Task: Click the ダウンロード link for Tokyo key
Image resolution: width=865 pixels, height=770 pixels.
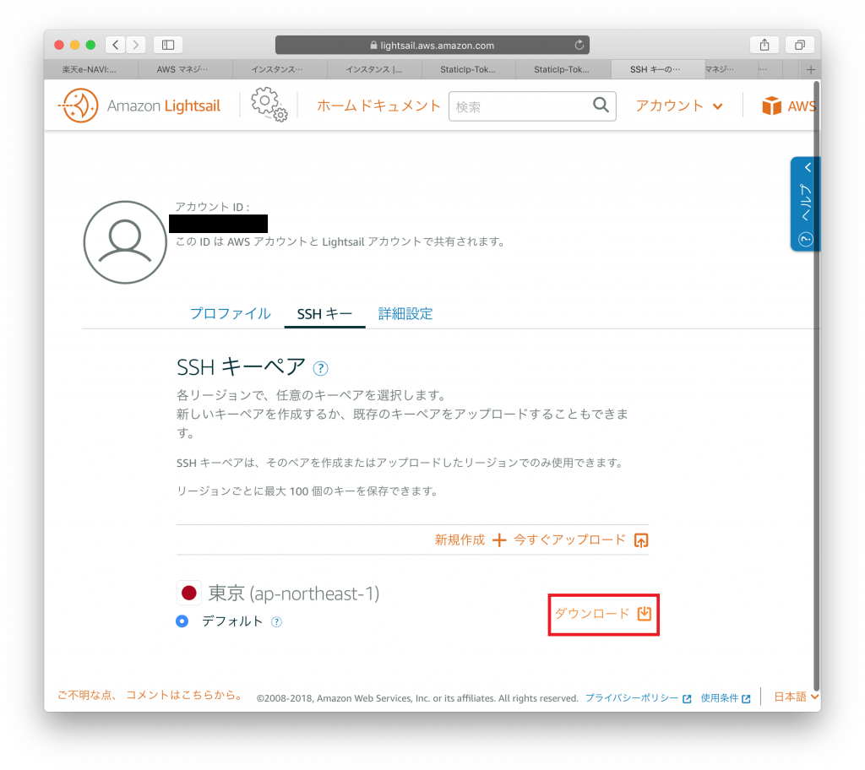Action: tap(603, 614)
